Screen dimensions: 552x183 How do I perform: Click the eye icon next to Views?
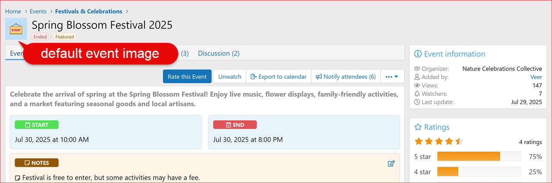417,85
